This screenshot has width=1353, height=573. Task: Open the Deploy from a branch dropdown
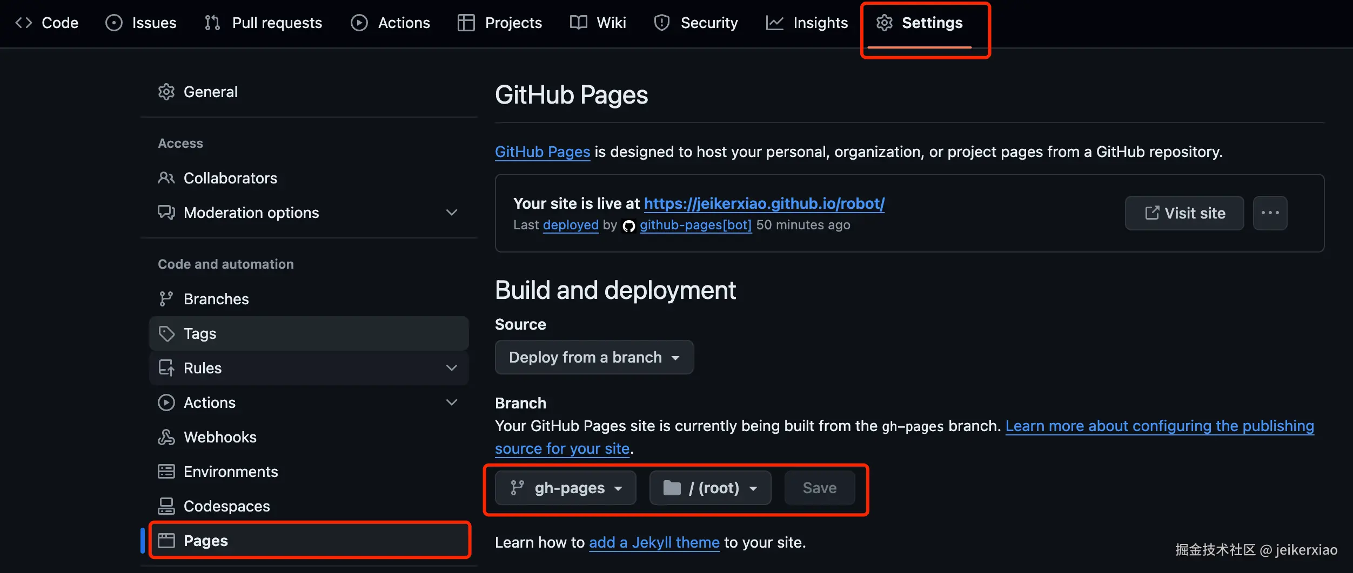coord(594,357)
